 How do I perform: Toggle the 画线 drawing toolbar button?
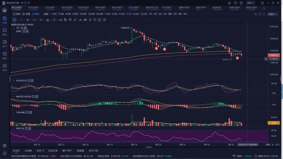(35, 14)
